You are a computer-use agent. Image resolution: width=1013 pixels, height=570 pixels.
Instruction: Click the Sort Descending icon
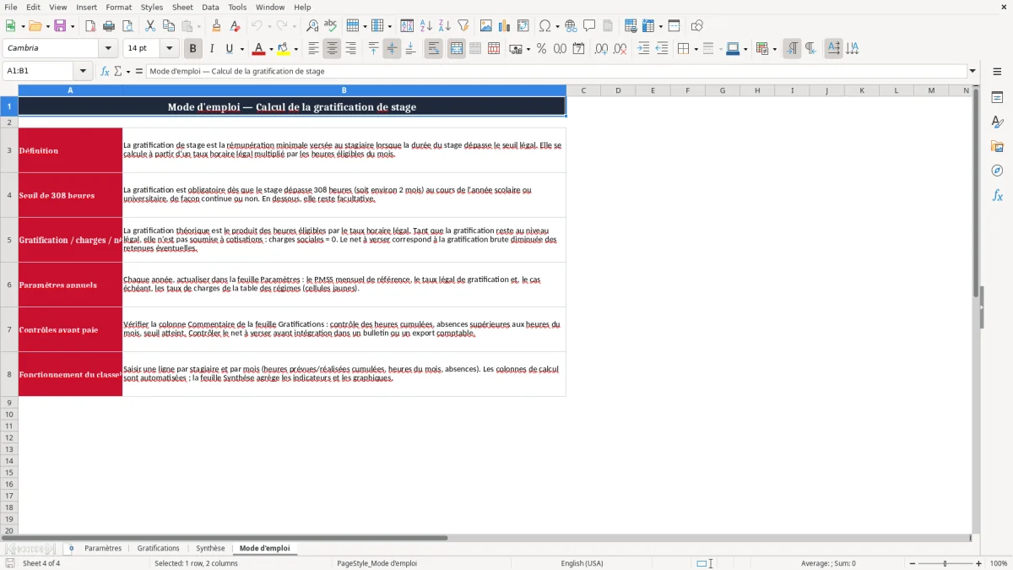tap(445, 26)
